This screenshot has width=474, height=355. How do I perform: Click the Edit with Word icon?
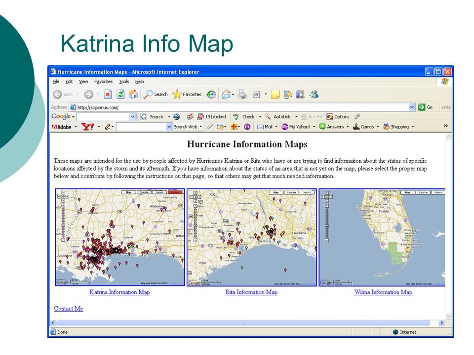(x=256, y=95)
